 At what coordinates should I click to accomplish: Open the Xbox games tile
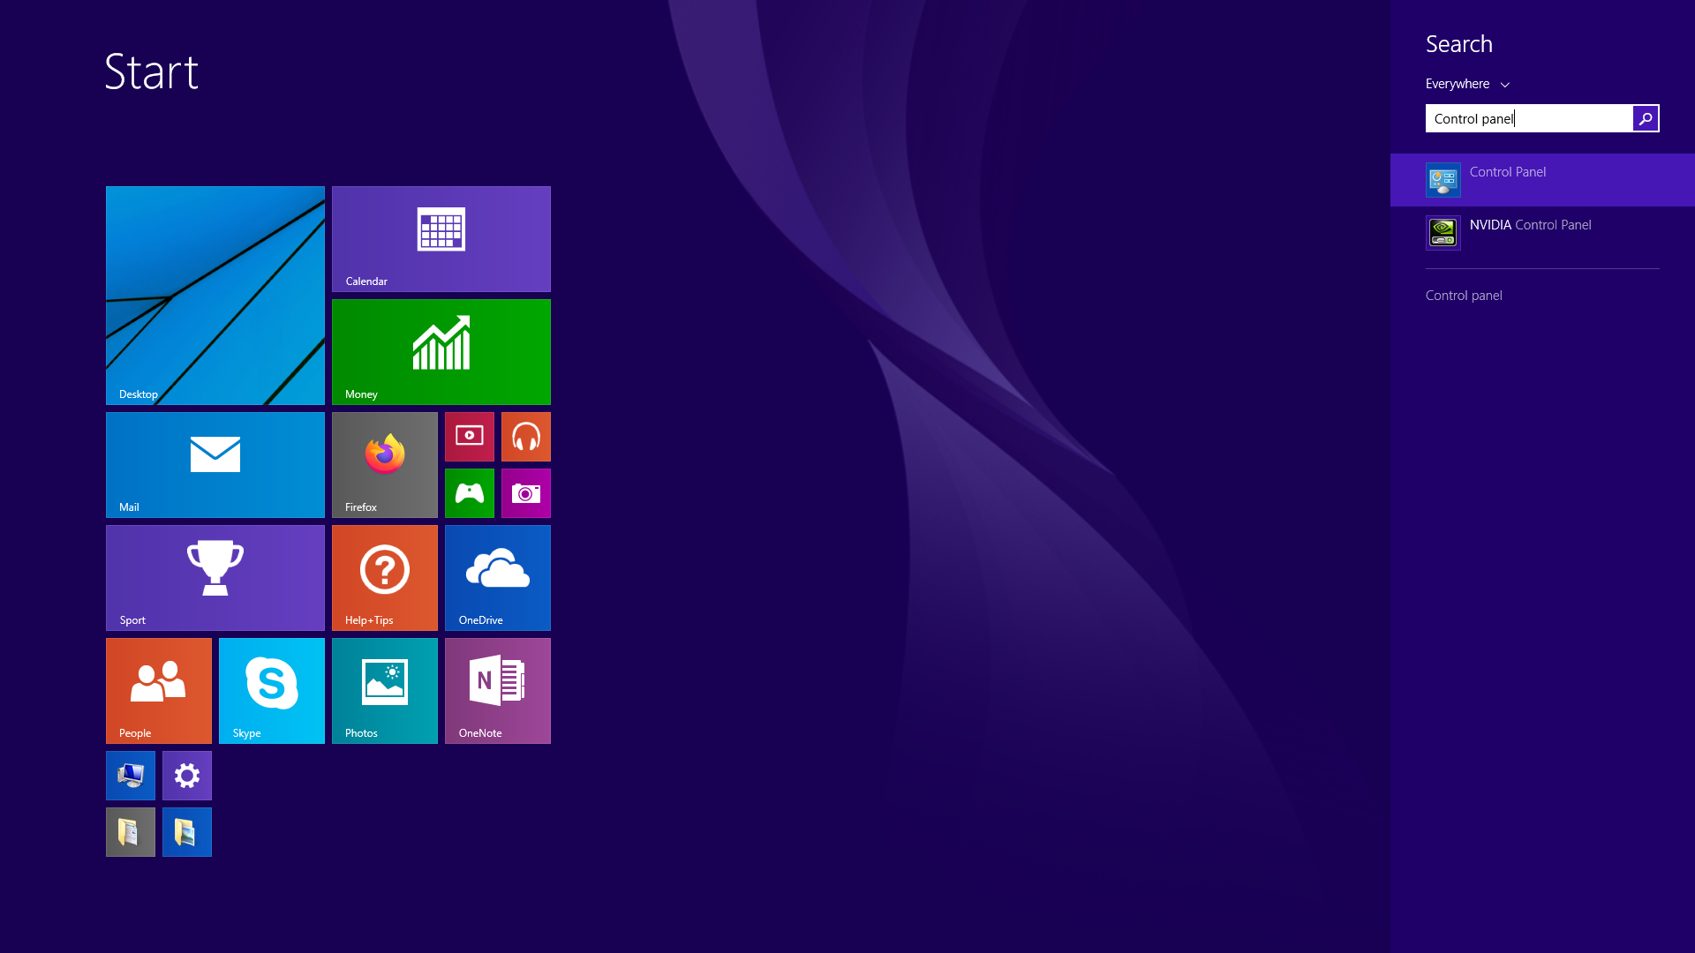click(x=469, y=493)
